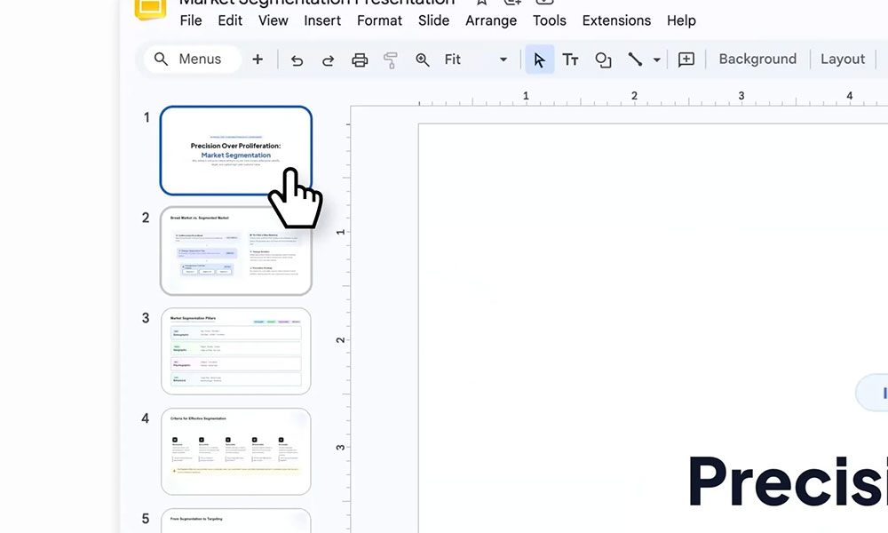Open the Extensions menu
Screen dimensions: 888x533
pos(616,20)
